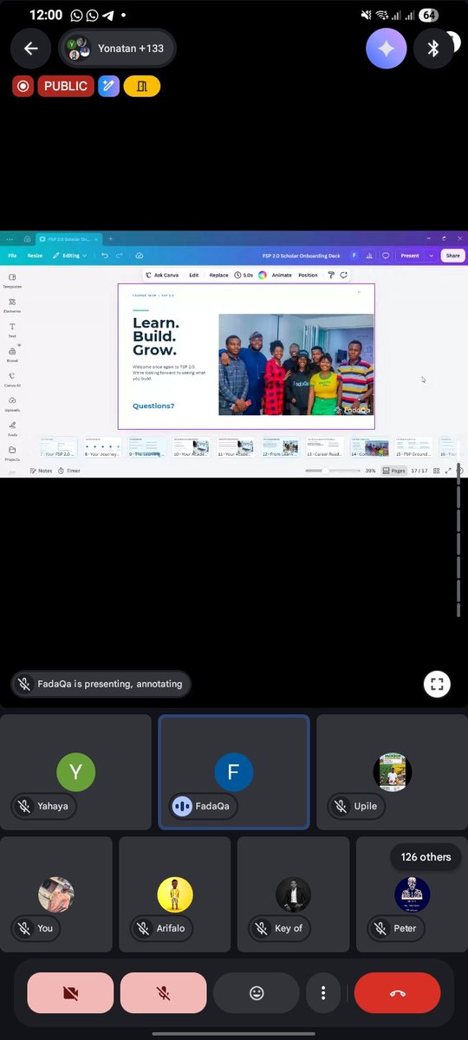Screen dimensions: 468x1040
Task: Open the Projects folder in Canva sidebar
Action: click(12, 452)
